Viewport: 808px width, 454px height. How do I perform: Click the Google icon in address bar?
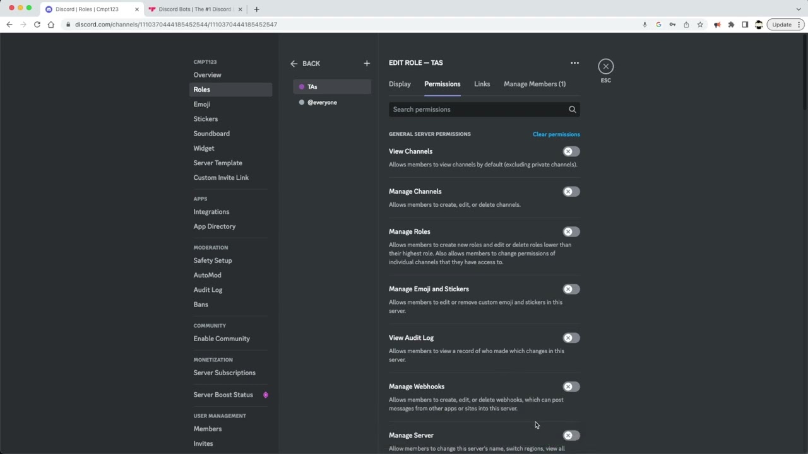(658, 25)
